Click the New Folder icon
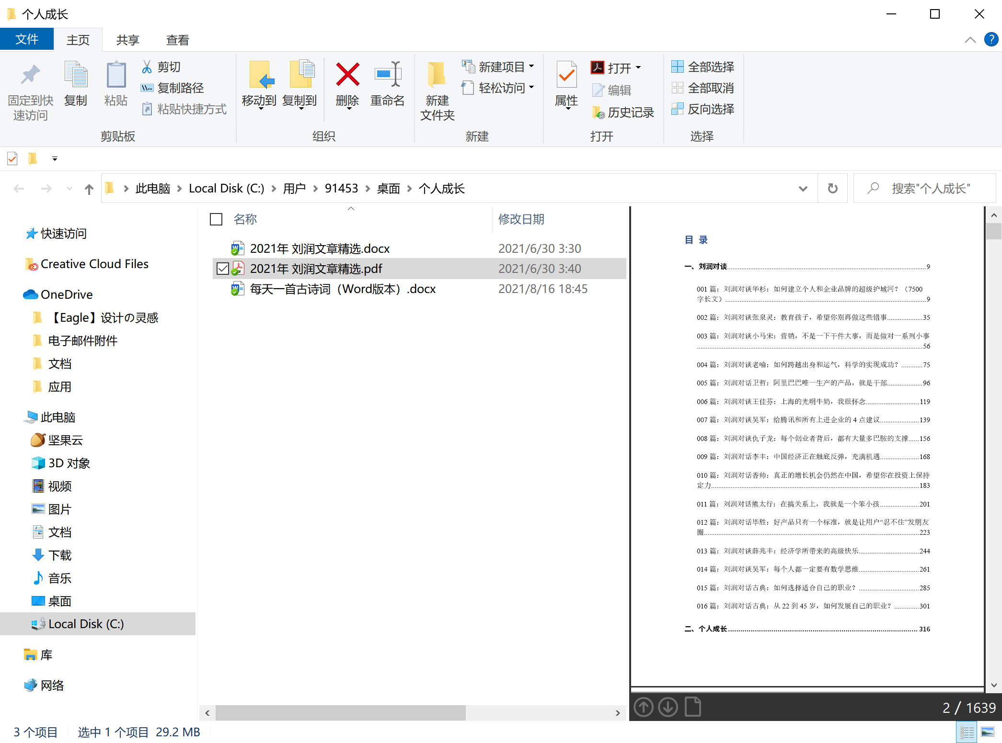The width and height of the screenshot is (1002, 743). coord(437,75)
